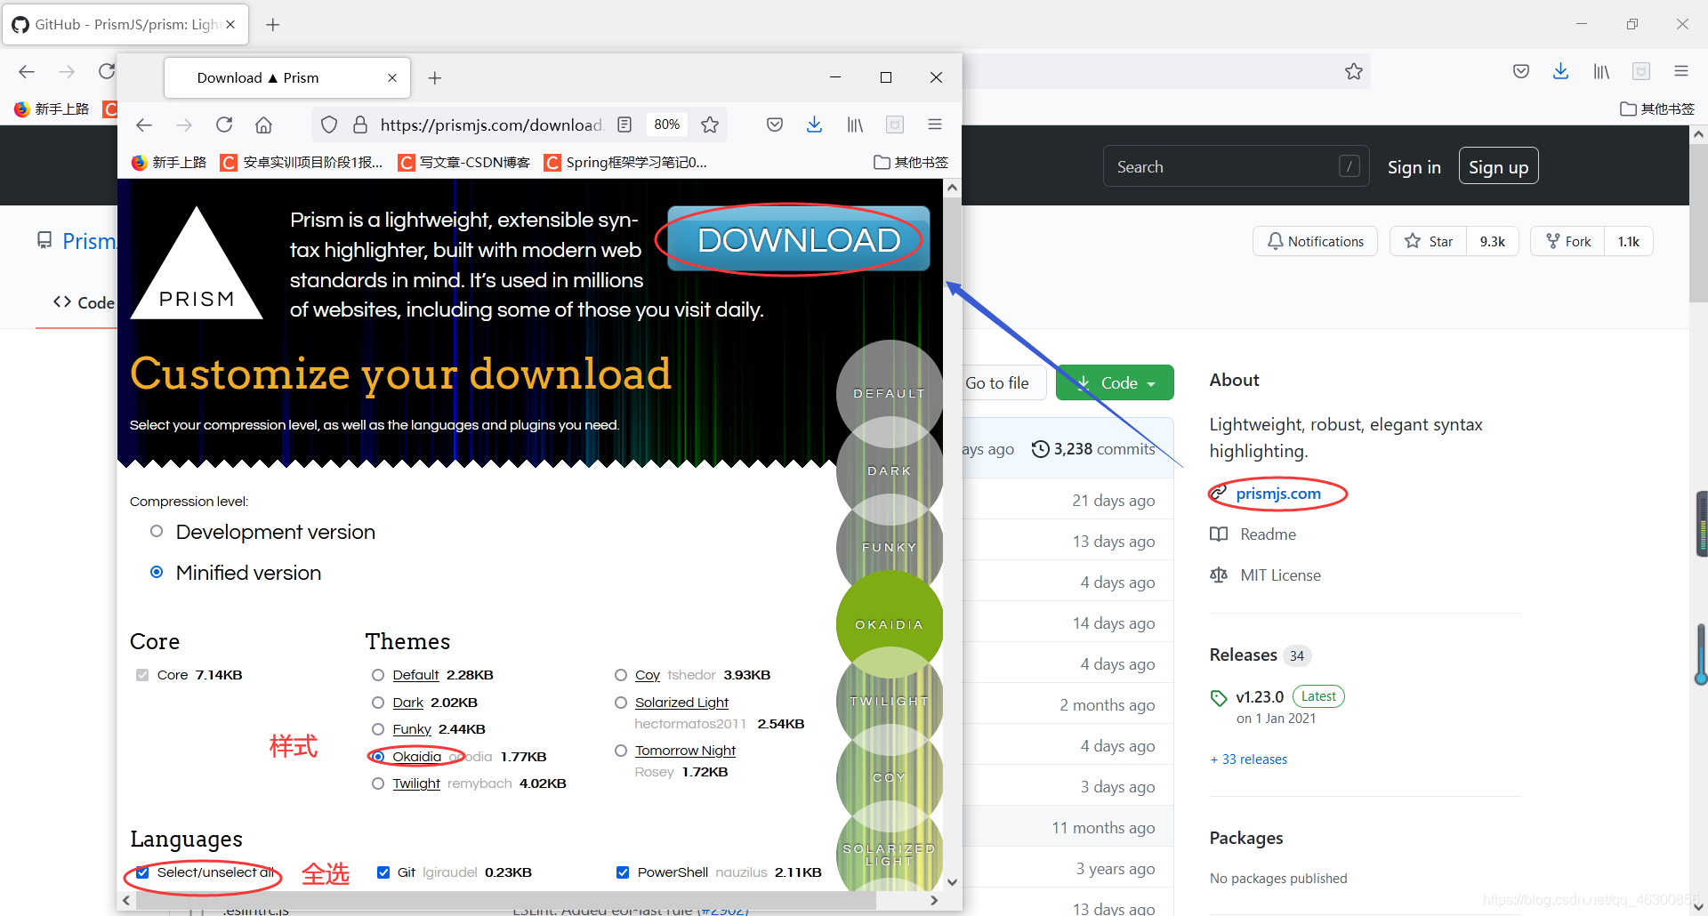Open the 写文章-CSDN博客 bookmark

click(x=464, y=162)
